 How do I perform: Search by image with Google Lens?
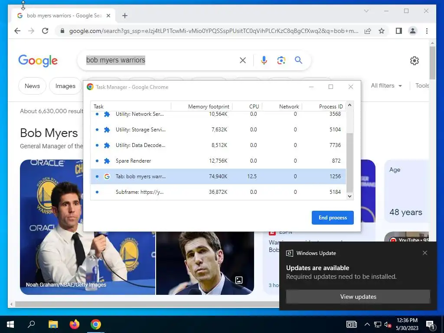[x=281, y=60]
